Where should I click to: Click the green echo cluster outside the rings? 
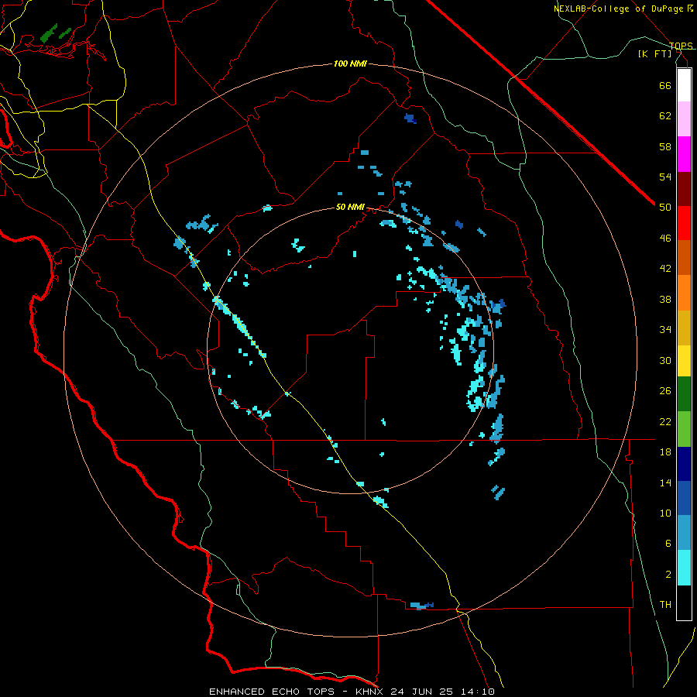tap(55, 33)
